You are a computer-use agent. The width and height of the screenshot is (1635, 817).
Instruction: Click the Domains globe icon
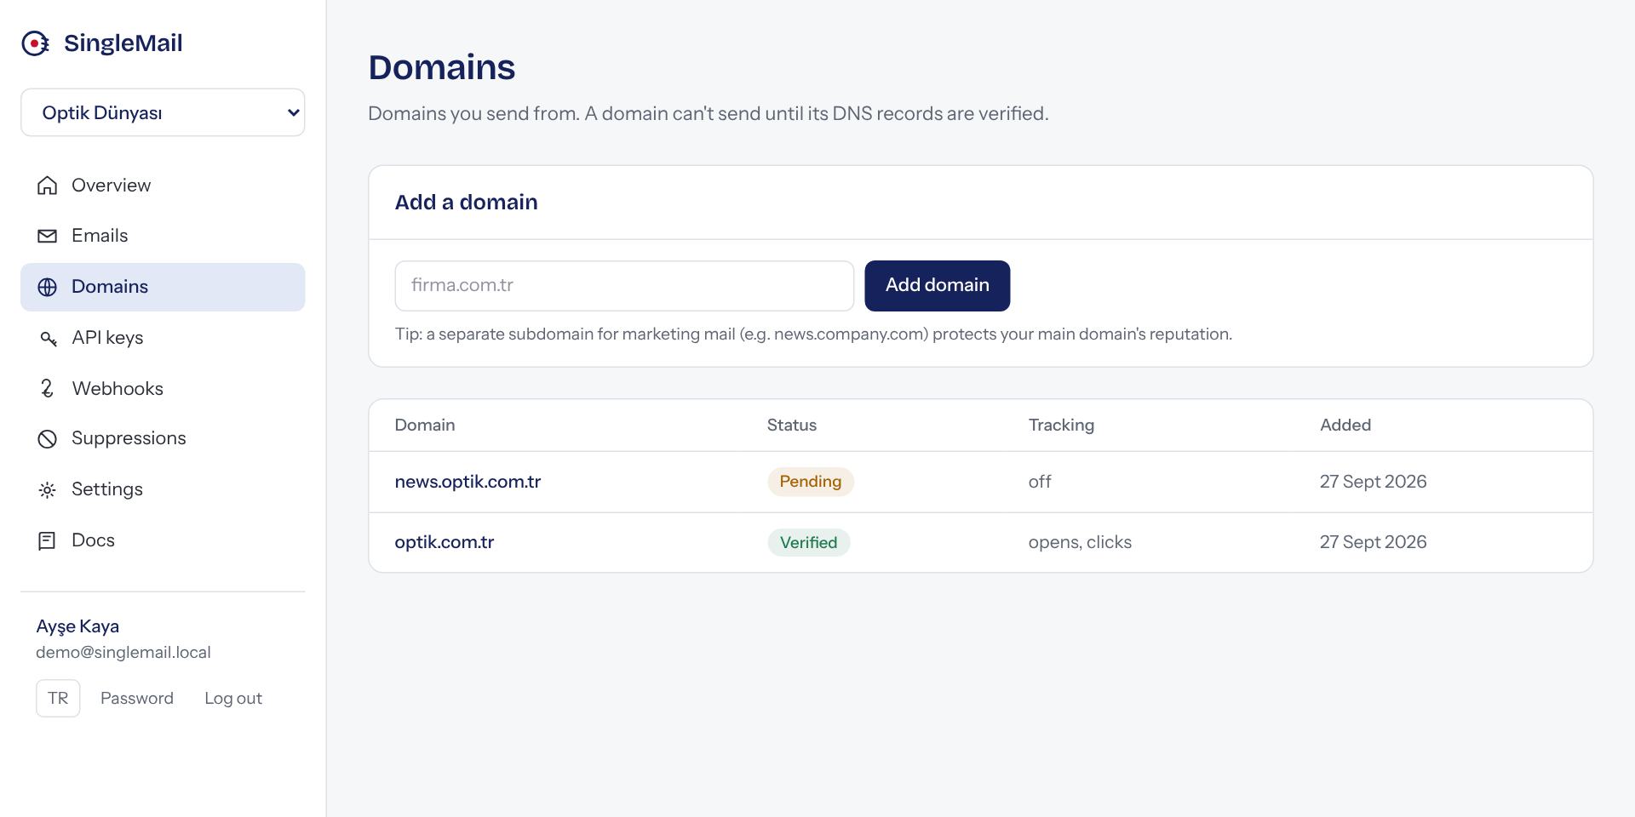click(x=48, y=287)
